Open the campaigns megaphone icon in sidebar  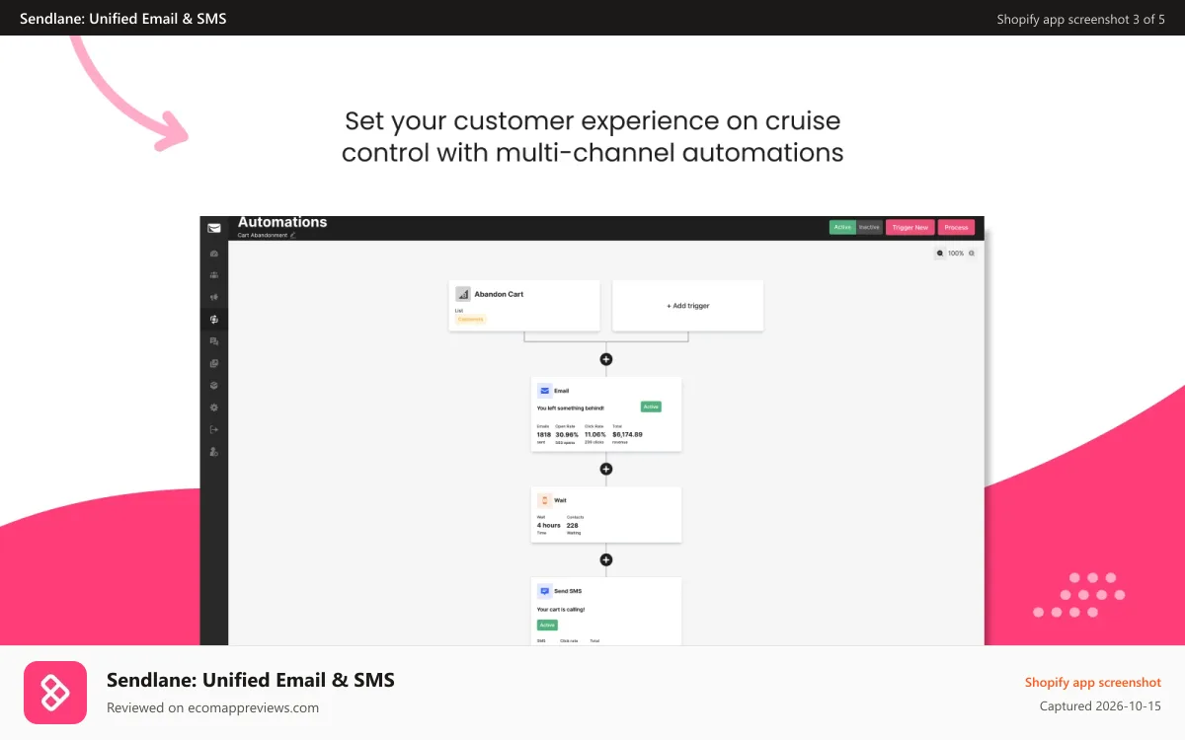214,297
